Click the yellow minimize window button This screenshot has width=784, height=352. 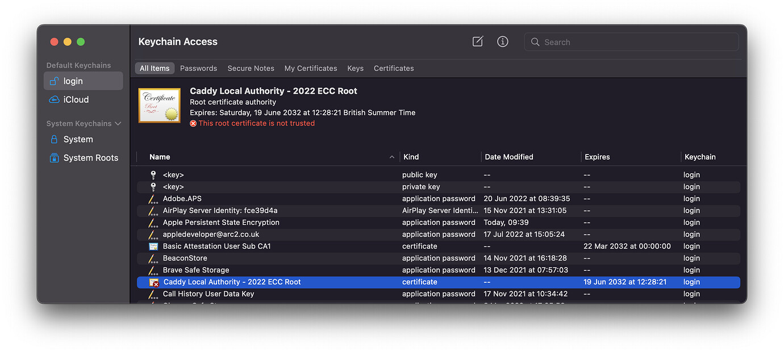click(68, 41)
